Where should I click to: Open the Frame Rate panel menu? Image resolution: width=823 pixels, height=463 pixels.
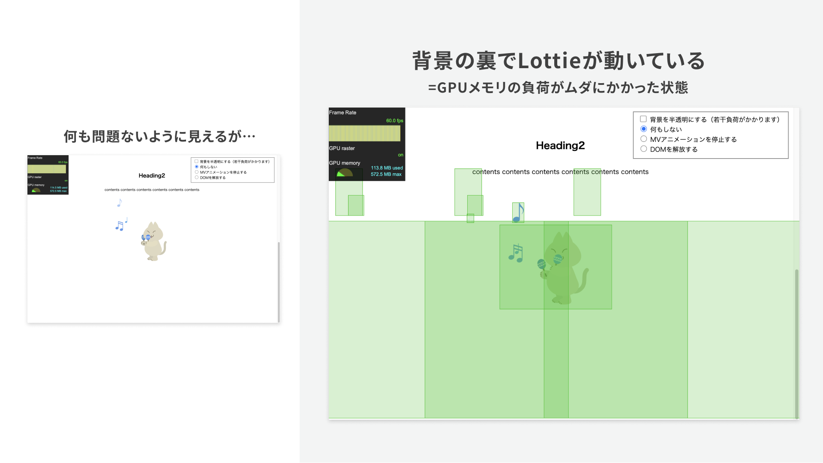coord(342,112)
